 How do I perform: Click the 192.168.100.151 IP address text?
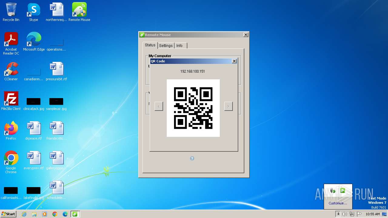(192, 71)
